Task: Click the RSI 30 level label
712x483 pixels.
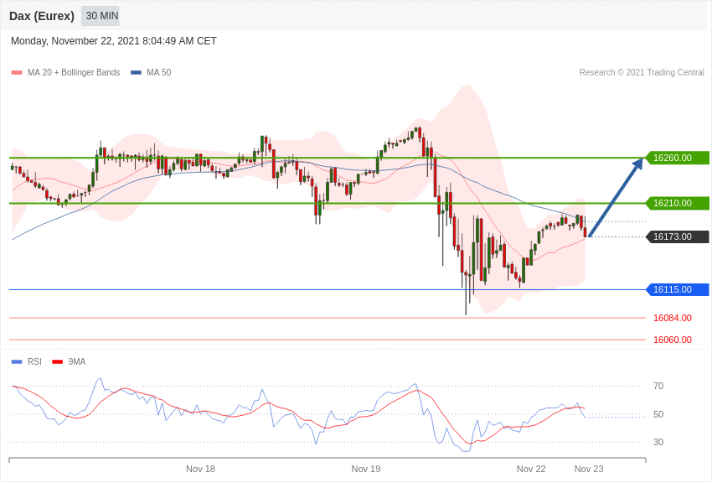Action: point(658,442)
